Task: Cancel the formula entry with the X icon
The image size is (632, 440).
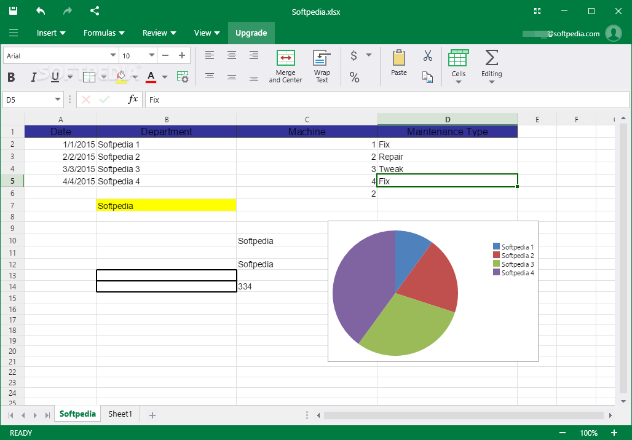Action: point(86,100)
